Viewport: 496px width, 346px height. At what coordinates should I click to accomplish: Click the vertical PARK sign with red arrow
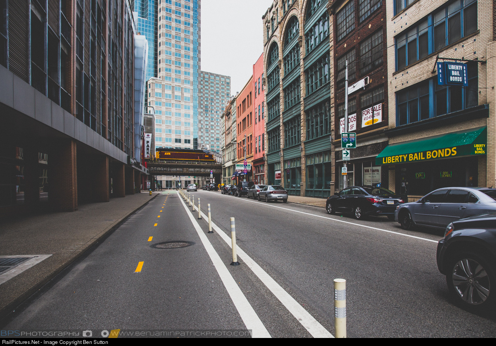tap(148, 145)
